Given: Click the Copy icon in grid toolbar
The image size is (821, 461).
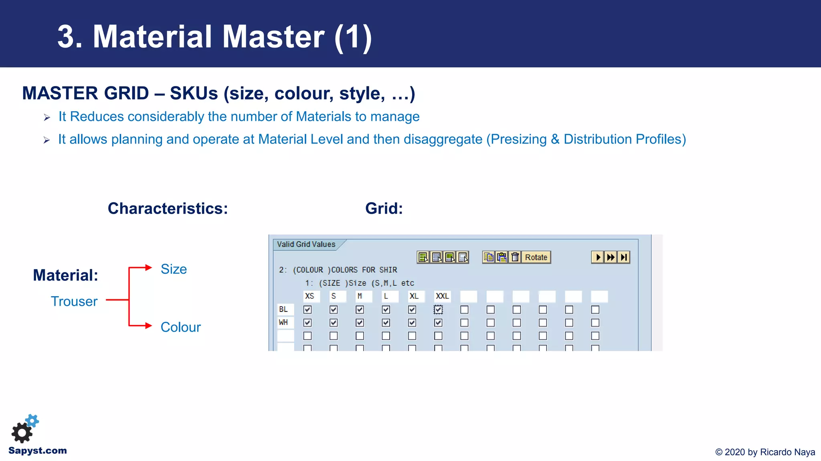Looking at the screenshot, I should click(x=489, y=257).
